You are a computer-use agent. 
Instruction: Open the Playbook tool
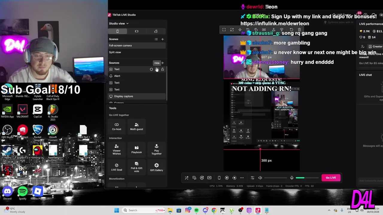136,150
